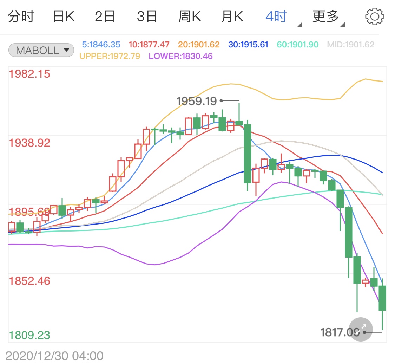Tap the expand fullscreen chart button

pos(361,329)
